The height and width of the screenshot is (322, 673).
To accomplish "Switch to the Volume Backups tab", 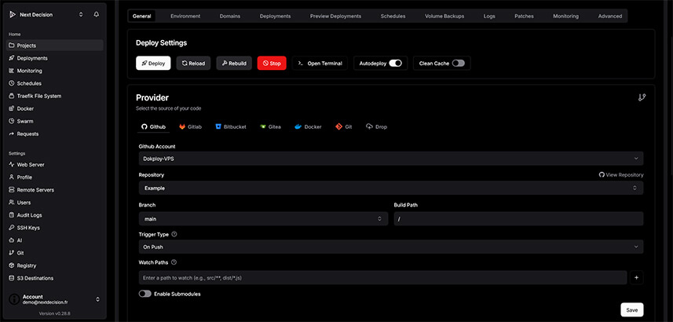I will [x=444, y=16].
